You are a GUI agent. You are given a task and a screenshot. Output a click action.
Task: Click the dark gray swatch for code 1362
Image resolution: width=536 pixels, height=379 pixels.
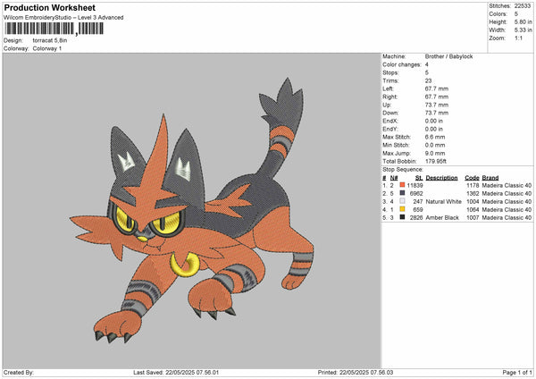pos(402,193)
